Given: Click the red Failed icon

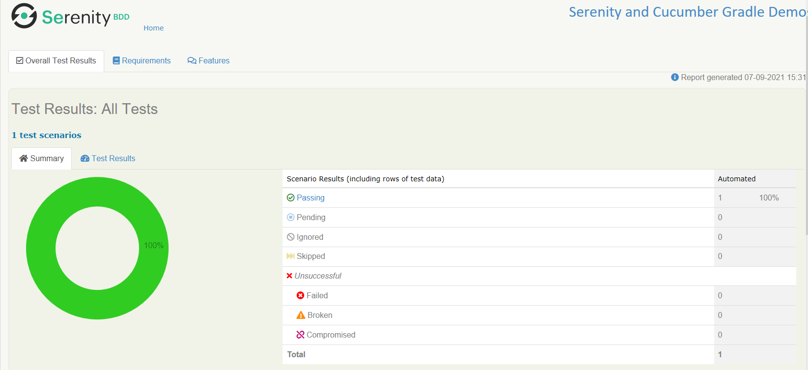Looking at the screenshot, I should click(300, 295).
